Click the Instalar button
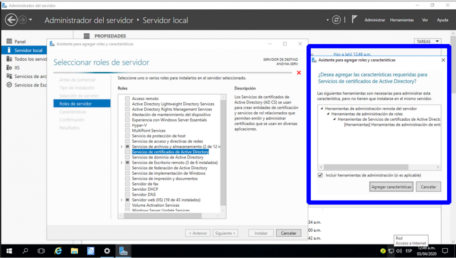The height and width of the screenshot is (258, 456). tap(261, 233)
